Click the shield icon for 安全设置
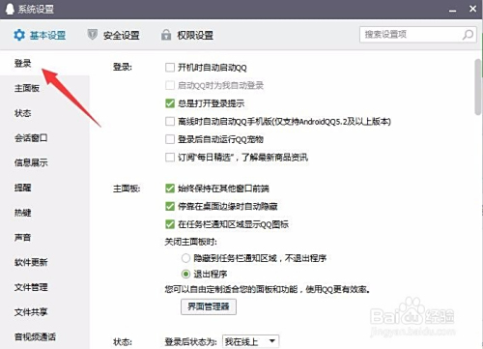Screen dimensions: 483x349 coord(93,34)
